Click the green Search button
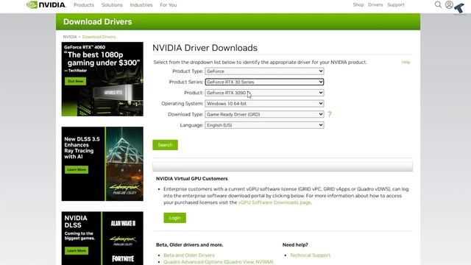 click(165, 145)
